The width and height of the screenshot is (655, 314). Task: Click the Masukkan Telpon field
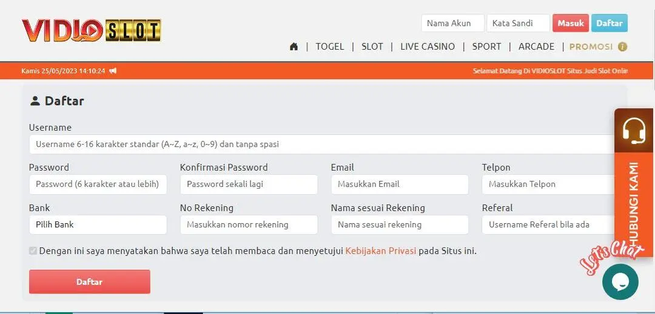548,184
